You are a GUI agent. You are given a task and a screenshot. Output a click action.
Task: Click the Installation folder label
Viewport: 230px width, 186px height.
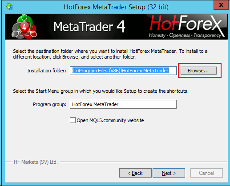(x=47, y=71)
